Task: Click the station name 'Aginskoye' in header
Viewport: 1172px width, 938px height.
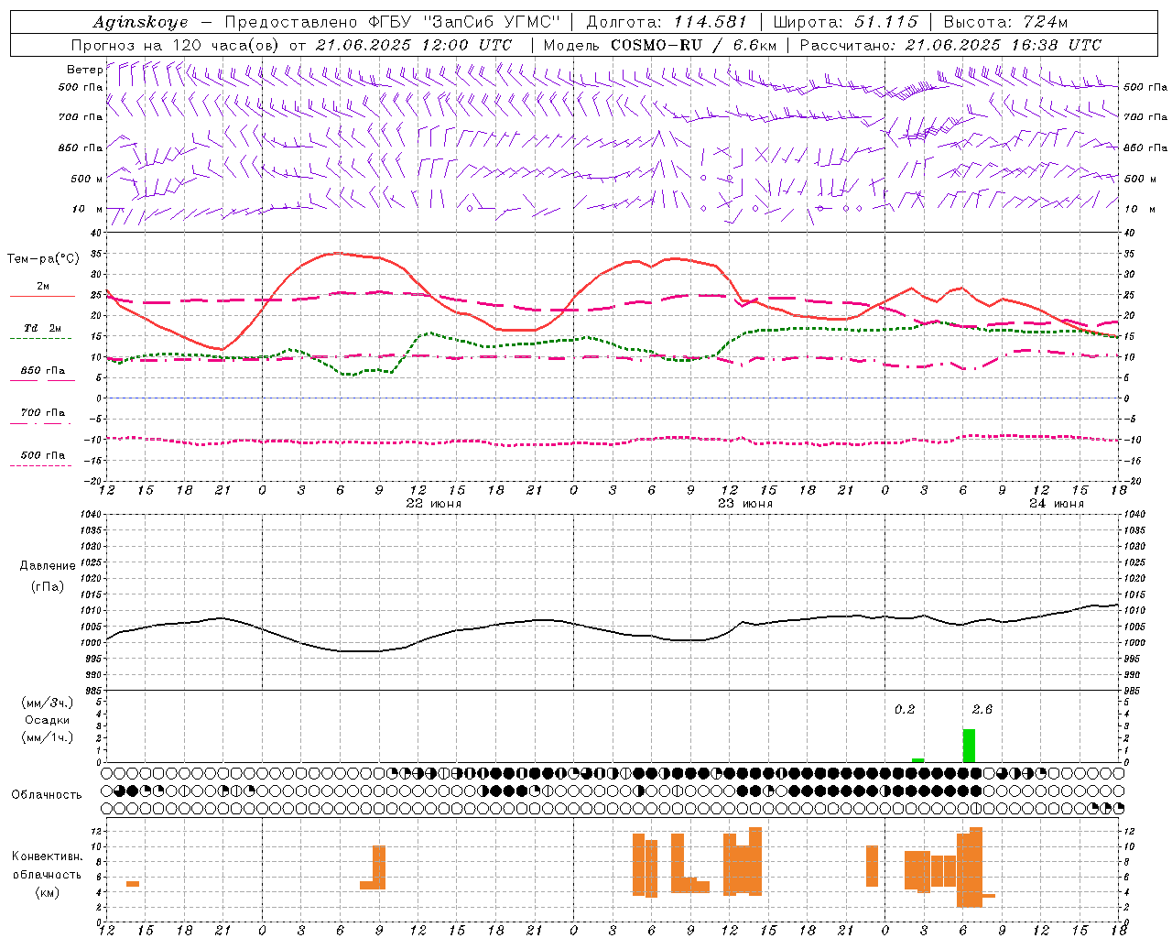Action: coord(141,22)
